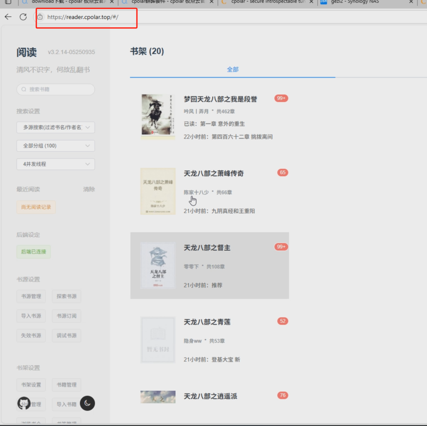
Task: Click the 天龙八部之萧峰传奇 book cover
Action: pos(158,191)
